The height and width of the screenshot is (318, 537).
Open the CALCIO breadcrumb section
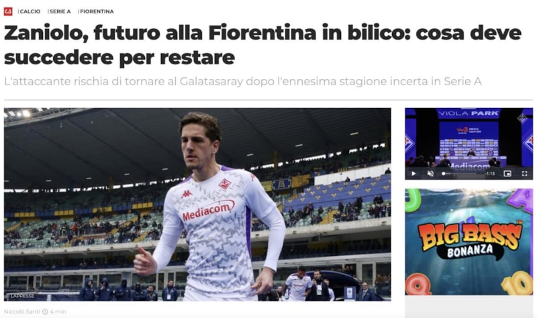point(30,11)
